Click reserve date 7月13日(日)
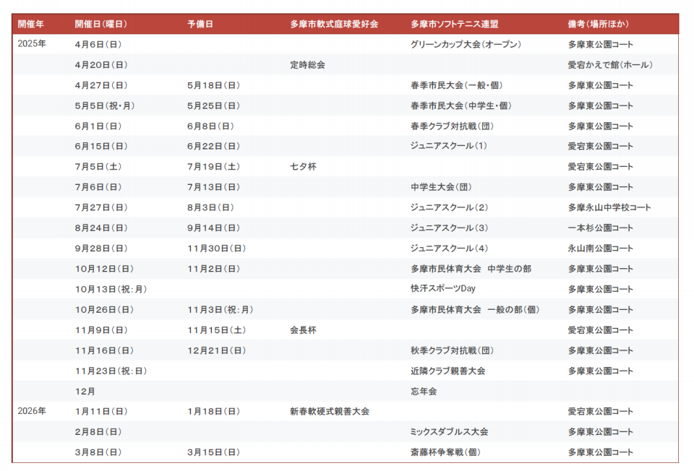 tap(214, 187)
